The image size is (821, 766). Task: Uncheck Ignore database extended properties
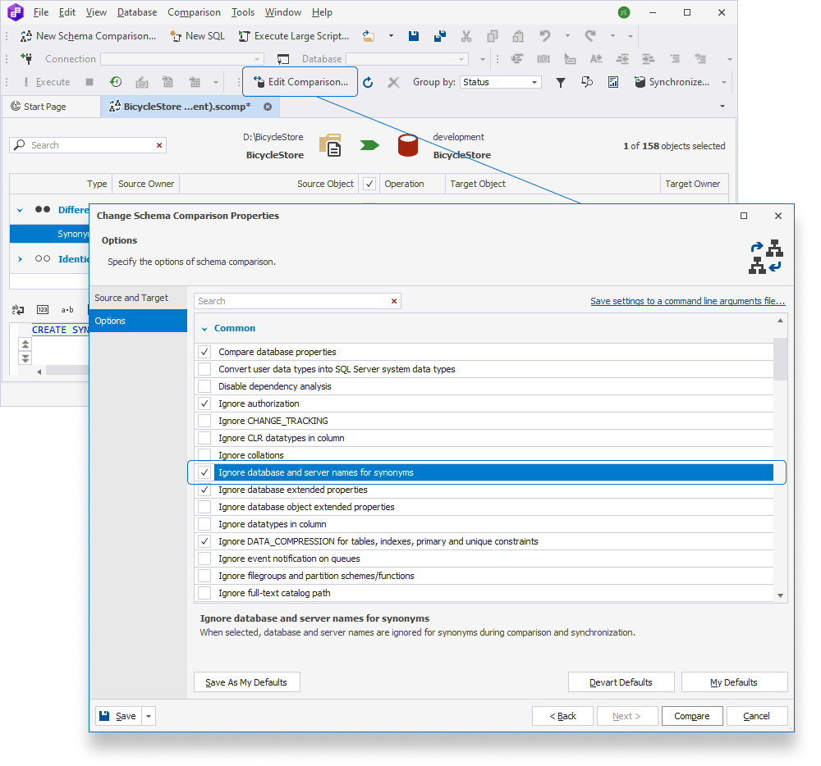(204, 490)
